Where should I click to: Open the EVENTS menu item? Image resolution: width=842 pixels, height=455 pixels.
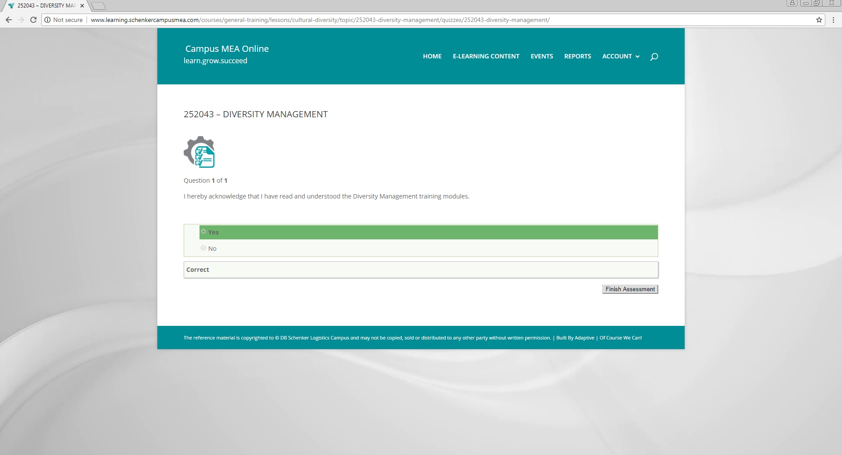[x=541, y=56]
